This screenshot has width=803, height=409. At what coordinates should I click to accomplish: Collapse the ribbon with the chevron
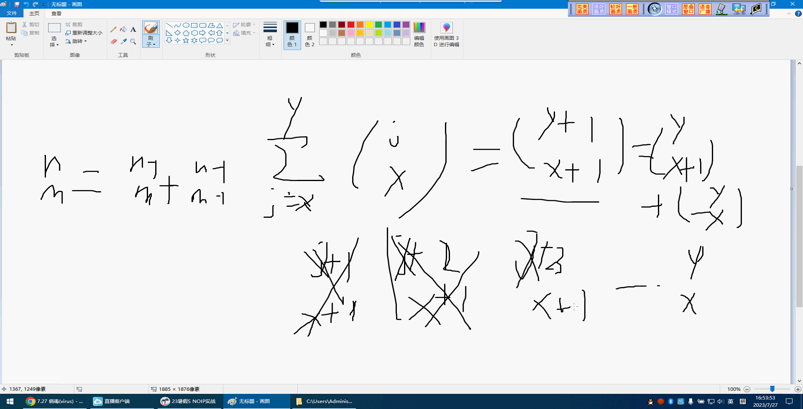tap(789, 14)
